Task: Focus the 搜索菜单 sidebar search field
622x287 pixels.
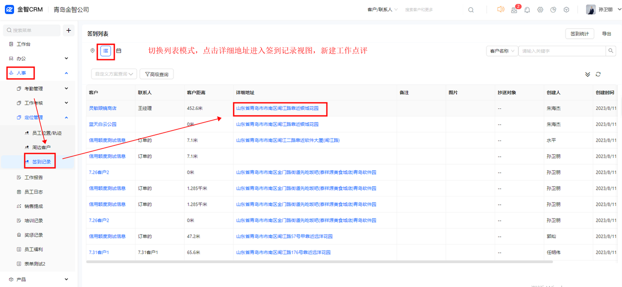Action: [x=32, y=30]
